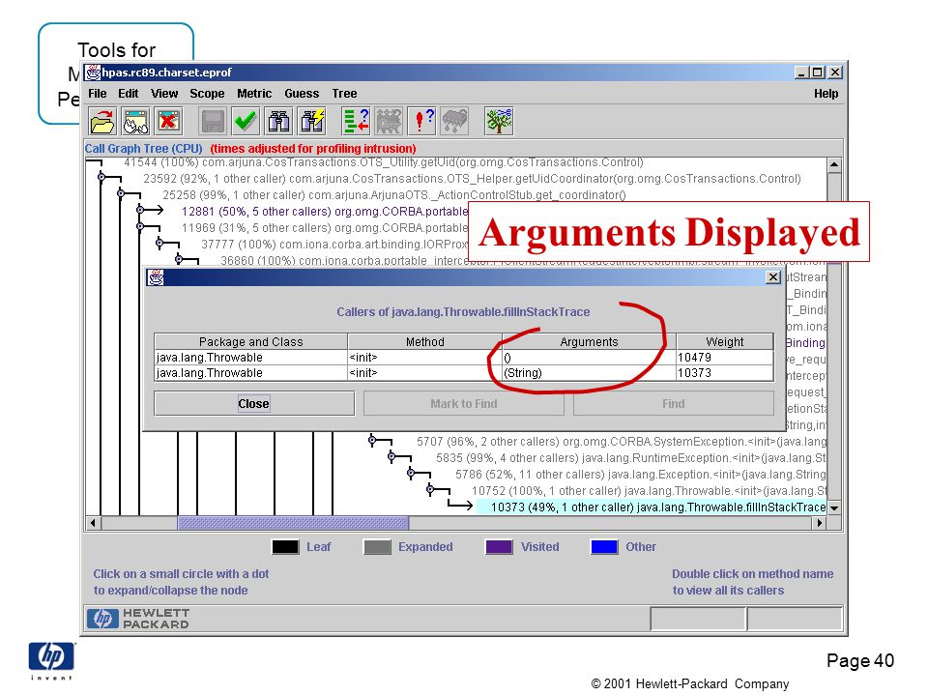Open the Help menu
The image size is (928, 696).
pyautogui.click(x=826, y=94)
